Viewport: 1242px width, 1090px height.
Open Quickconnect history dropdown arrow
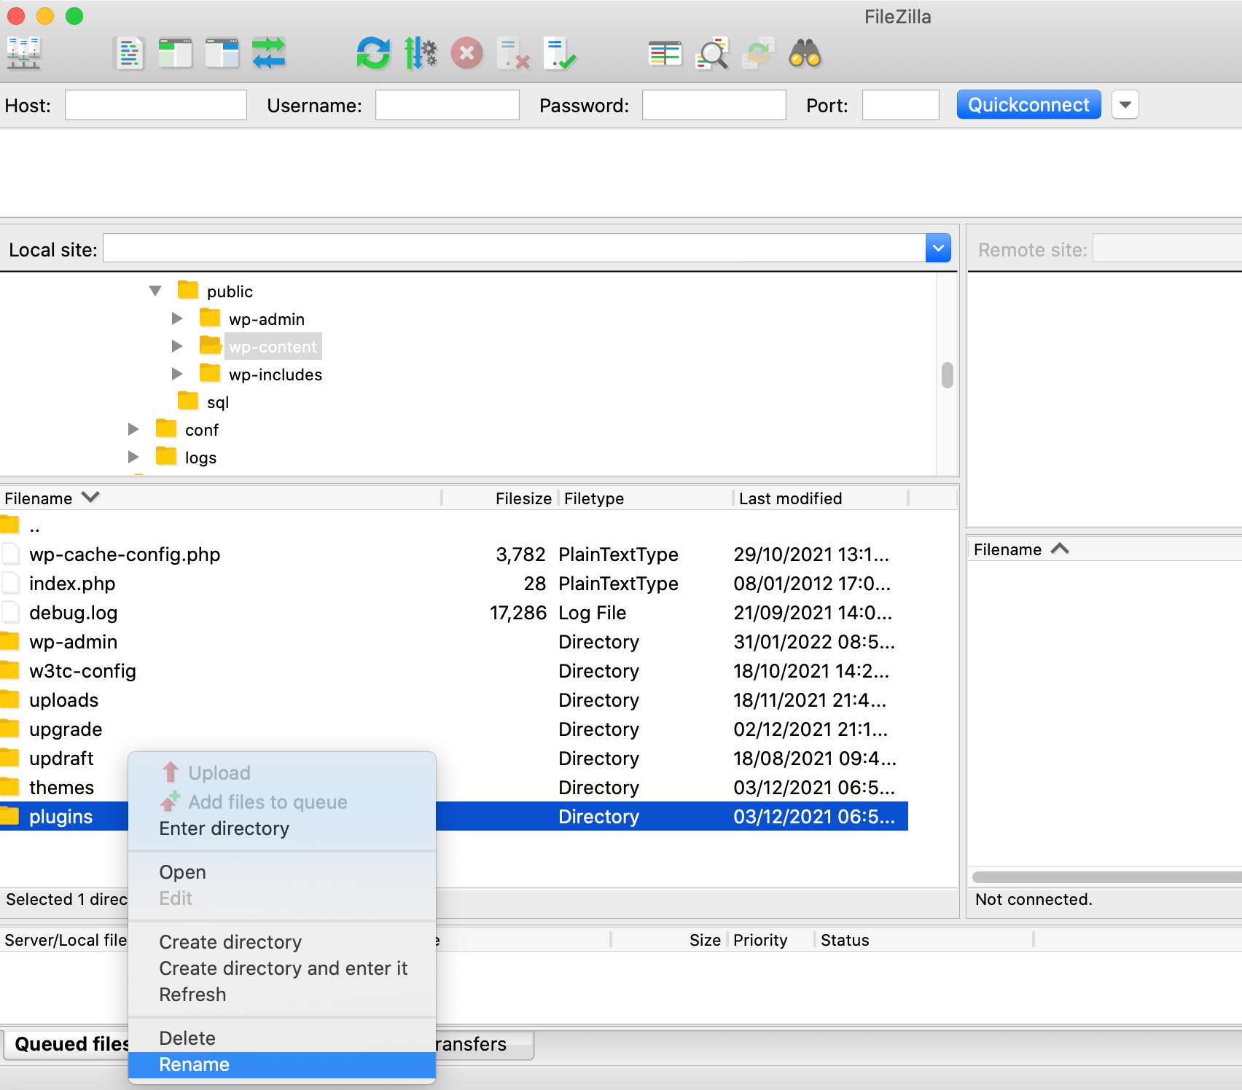(1125, 105)
